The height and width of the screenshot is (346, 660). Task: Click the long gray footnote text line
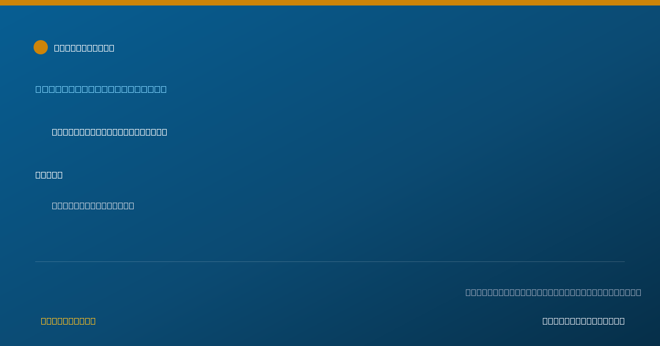[553, 292]
